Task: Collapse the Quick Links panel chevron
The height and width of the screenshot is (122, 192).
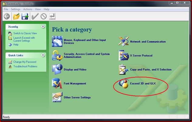Action: pos(43,55)
